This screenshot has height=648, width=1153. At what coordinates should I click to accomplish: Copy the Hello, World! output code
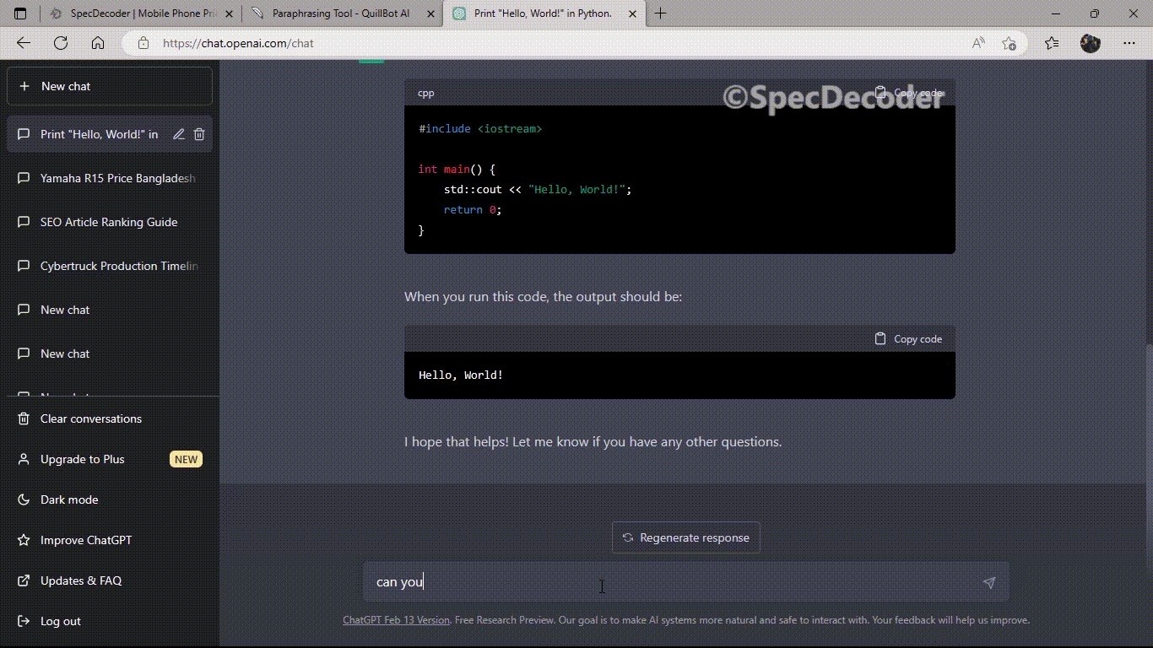pyautogui.click(x=908, y=338)
